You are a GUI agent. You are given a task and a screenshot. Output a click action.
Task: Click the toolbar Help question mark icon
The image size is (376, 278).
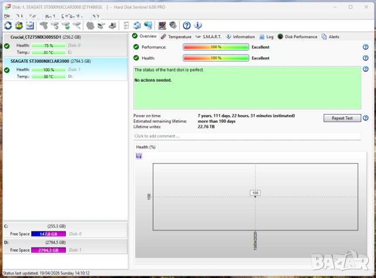pyautogui.click(x=187, y=25)
